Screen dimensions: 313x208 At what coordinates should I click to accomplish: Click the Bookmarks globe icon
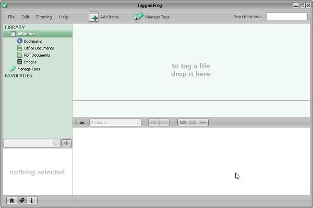coord(20,41)
